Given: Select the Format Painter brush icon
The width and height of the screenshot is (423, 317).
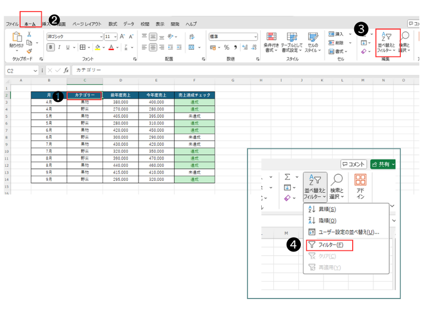Looking at the screenshot, I should (x=29, y=51).
